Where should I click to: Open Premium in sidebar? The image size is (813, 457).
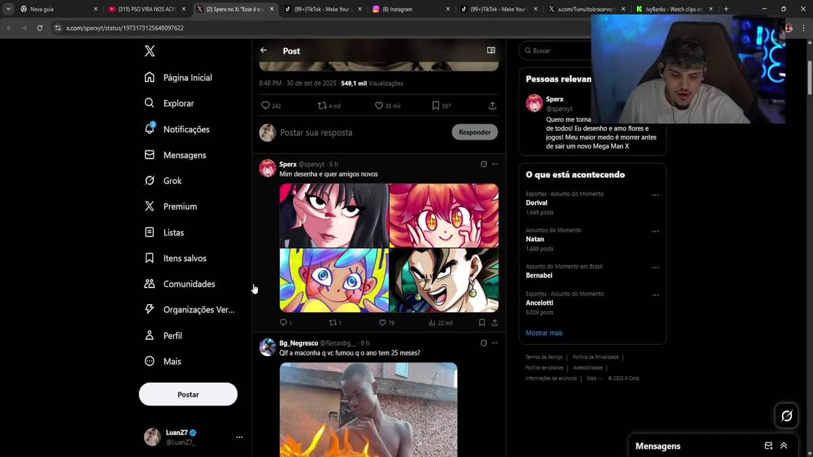(171, 206)
